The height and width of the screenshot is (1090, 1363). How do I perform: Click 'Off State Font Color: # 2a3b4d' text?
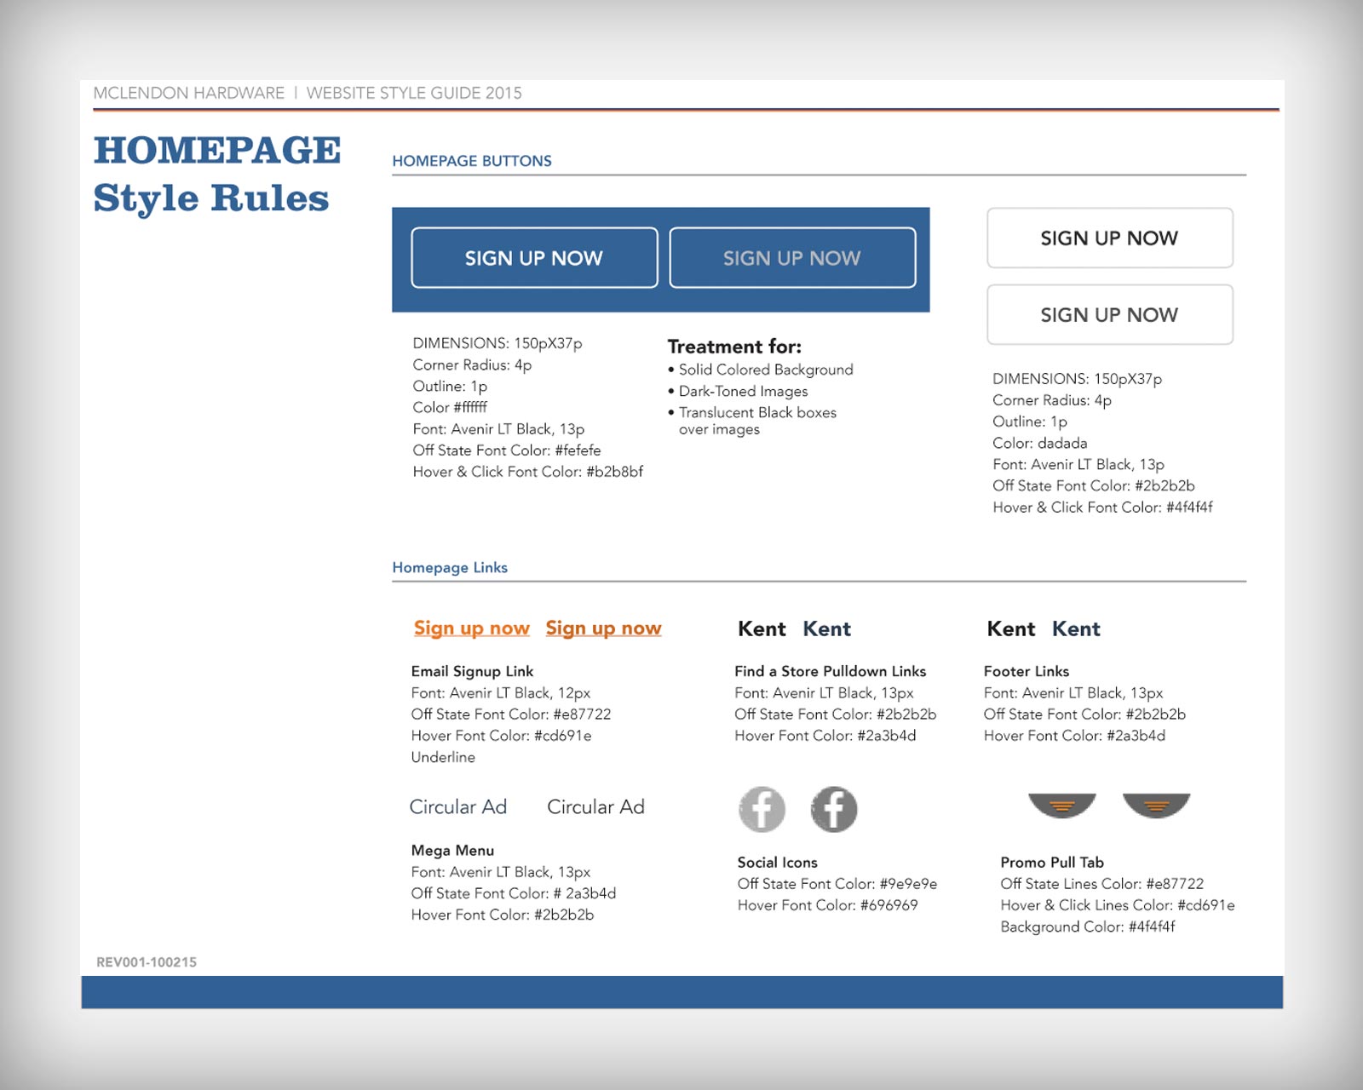(514, 893)
